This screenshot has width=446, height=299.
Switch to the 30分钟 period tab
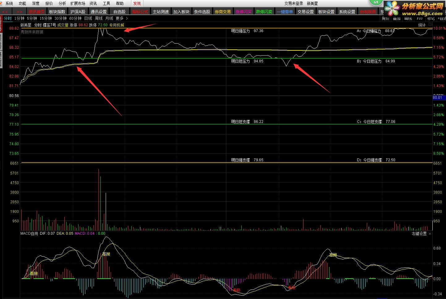point(61,19)
